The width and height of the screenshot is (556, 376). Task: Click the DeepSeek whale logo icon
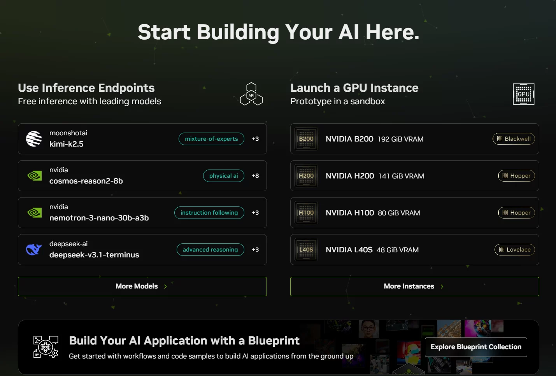coord(34,250)
